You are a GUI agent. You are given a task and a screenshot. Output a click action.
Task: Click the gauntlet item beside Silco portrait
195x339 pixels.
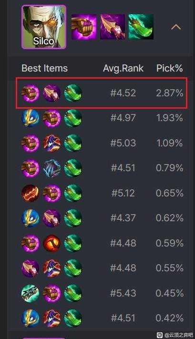pyautogui.click(x=84, y=27)
